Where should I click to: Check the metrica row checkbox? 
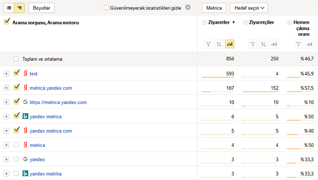point(16,145)
